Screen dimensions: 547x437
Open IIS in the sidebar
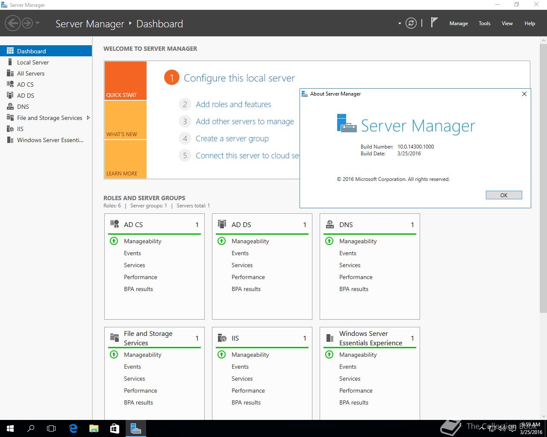click(x=46, y=129)
